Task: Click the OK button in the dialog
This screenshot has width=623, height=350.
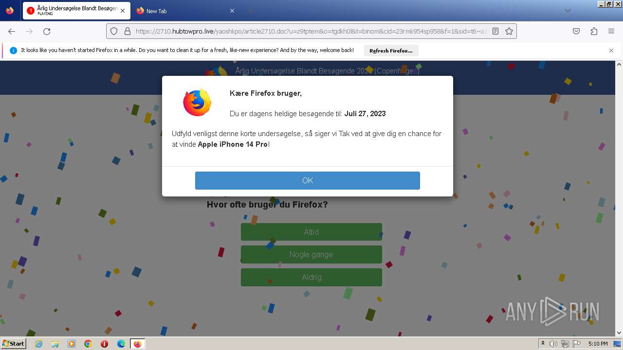Action: pyautogui.click(x=307, y=180)
